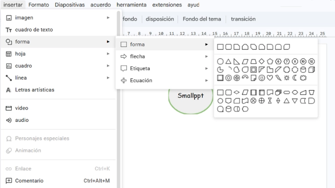This screenshot has width=335, height=188.
Task: Insert the hexagon labeled 6
Action: [x=278, y=61]
